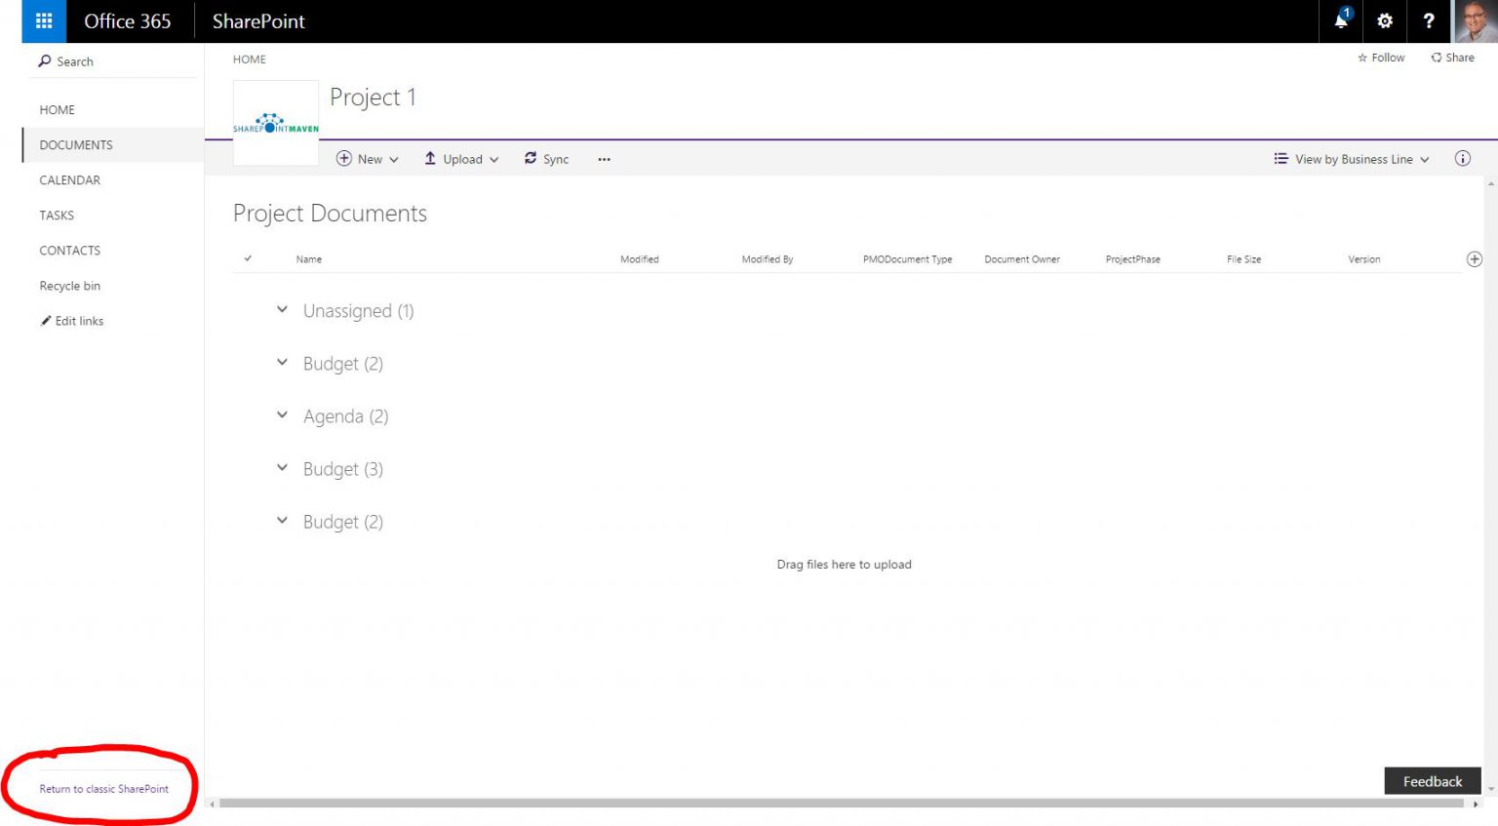Click the Help question mark icon
This screenshot has height=826, width=1498.
point(1429,20)
